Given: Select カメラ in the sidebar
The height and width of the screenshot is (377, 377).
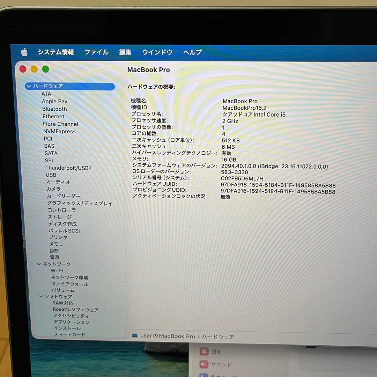Looking at the screenshot, I should 53,189.
